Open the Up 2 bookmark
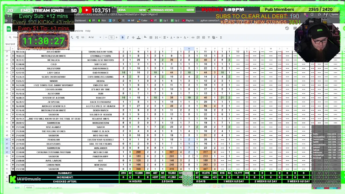This screenshot has width=345, height=194. (x=175, y=20)
